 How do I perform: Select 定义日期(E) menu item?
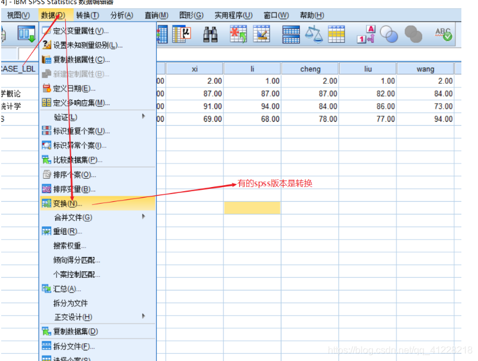[x=97, y=88]
